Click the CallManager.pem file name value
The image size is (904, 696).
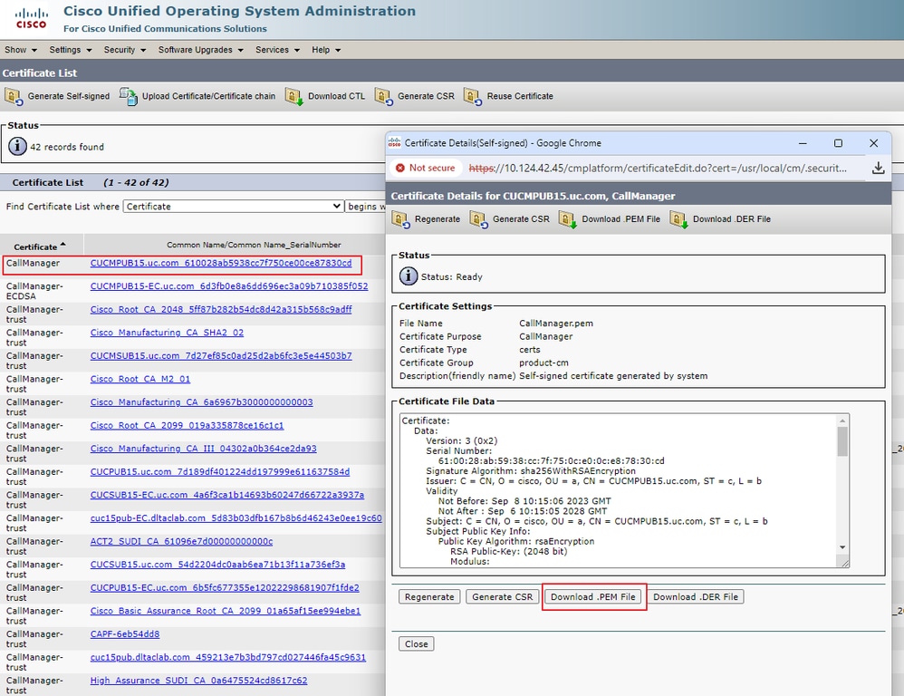(x=556, y=324)
